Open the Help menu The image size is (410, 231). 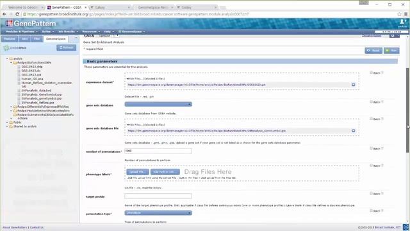[x=109, y=31]
